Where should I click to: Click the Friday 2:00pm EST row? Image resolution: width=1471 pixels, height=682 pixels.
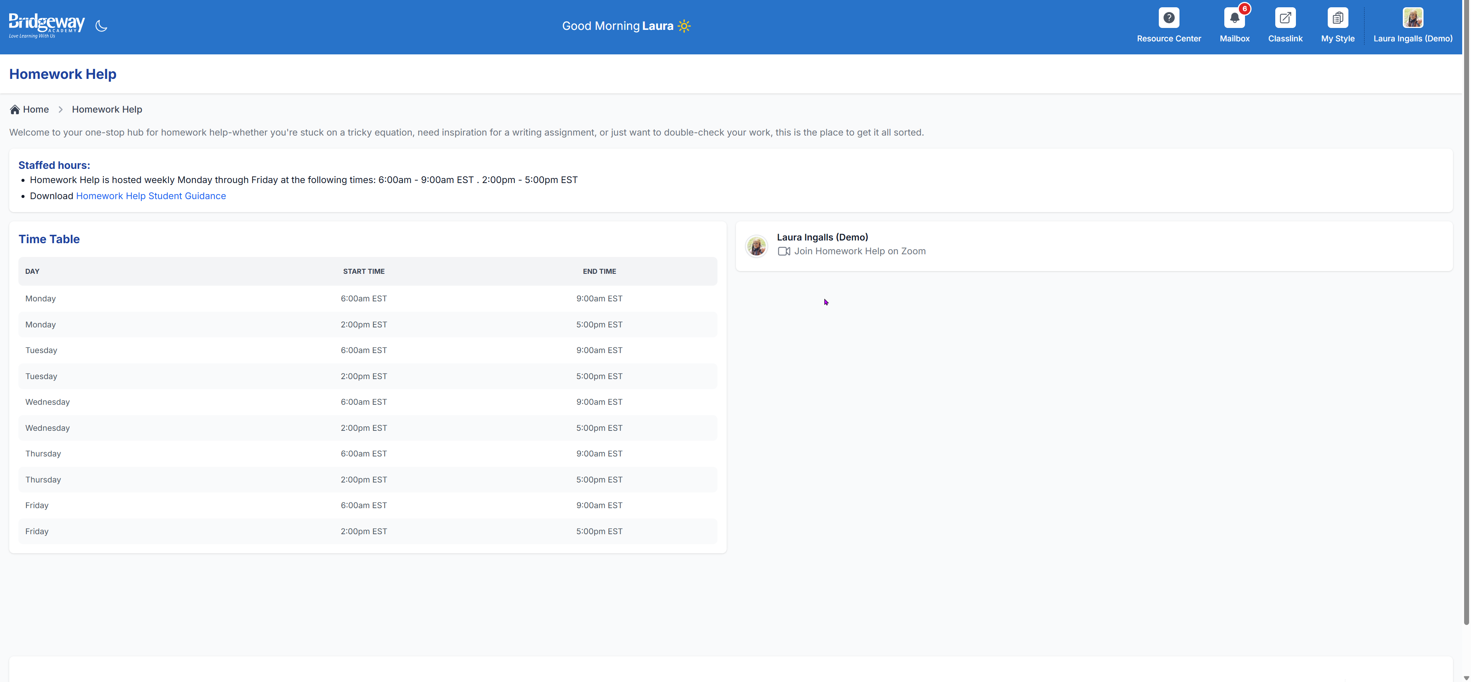click(364, 532)
